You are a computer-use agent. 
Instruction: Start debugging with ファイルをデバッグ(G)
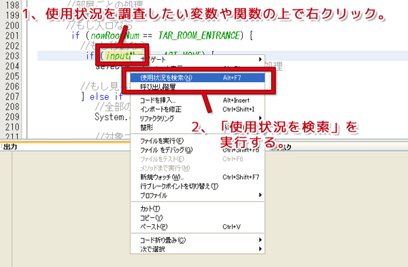point(197,150)
